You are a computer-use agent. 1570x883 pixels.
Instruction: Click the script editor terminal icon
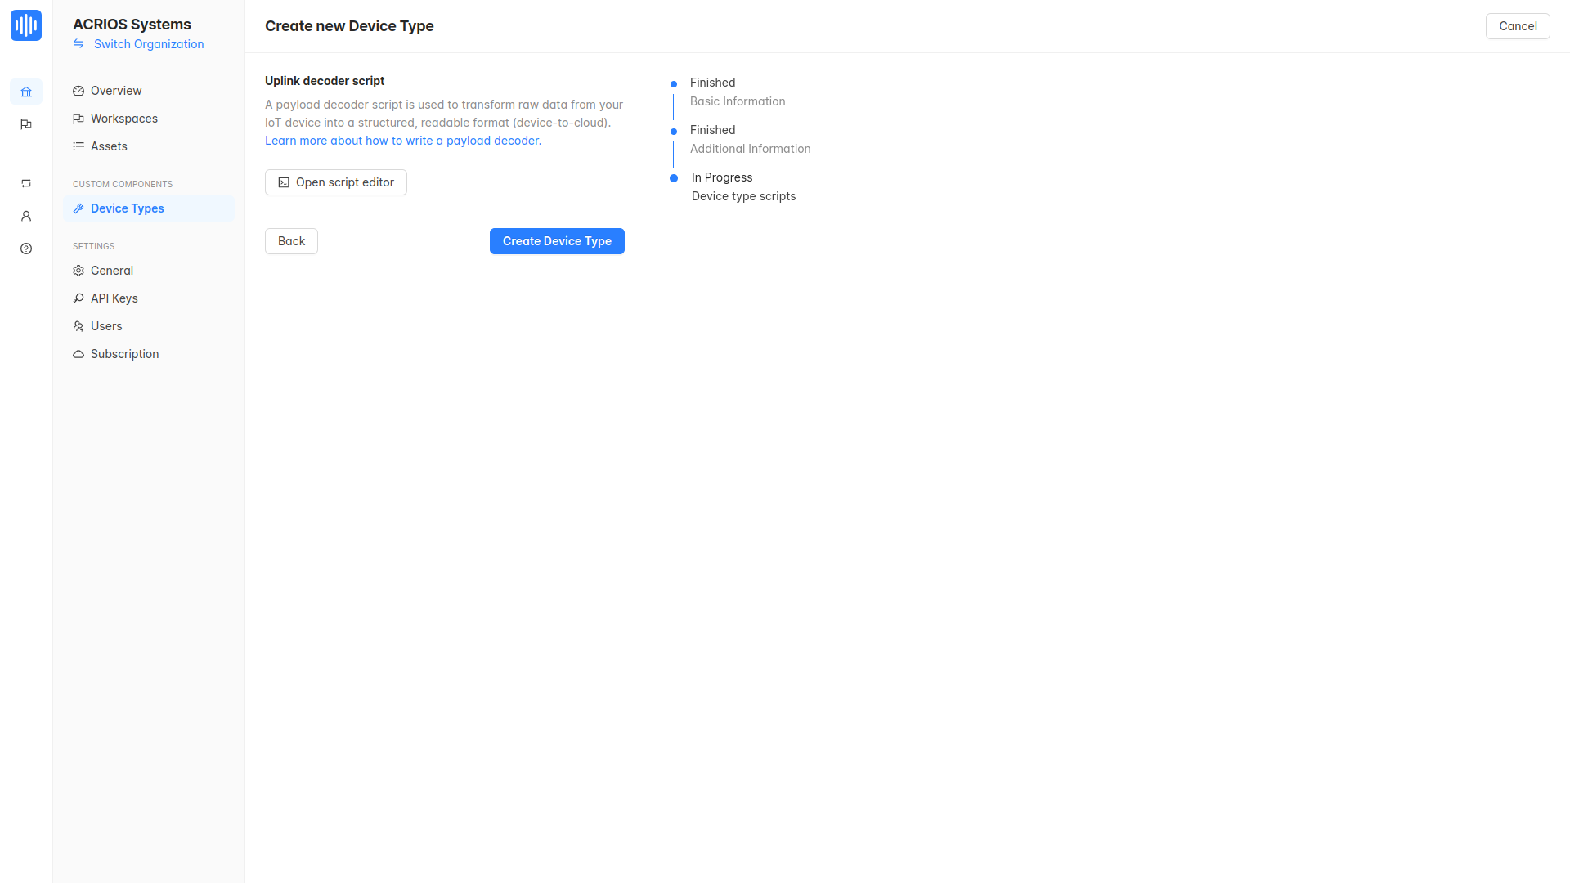coord(284,182)
